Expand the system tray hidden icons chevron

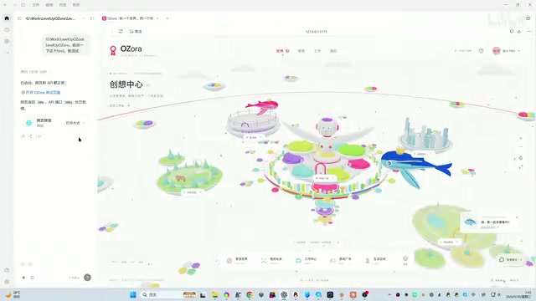pyautogui.click(x=389, y=294)
